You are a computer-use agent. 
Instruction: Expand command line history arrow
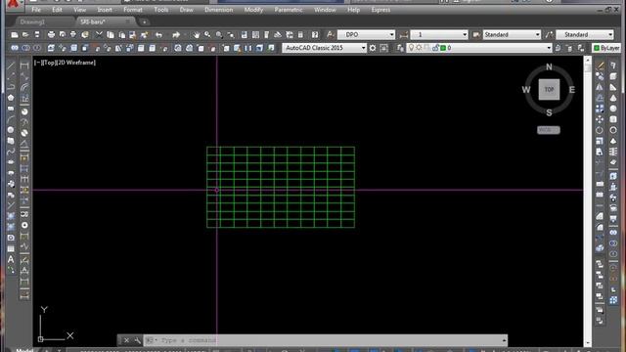[x=505, y=340]
